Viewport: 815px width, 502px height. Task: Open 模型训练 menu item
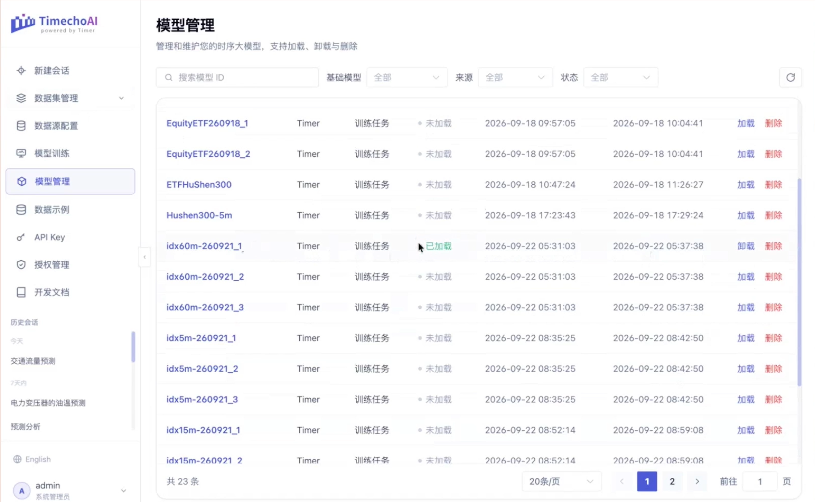tap(70, 153)
